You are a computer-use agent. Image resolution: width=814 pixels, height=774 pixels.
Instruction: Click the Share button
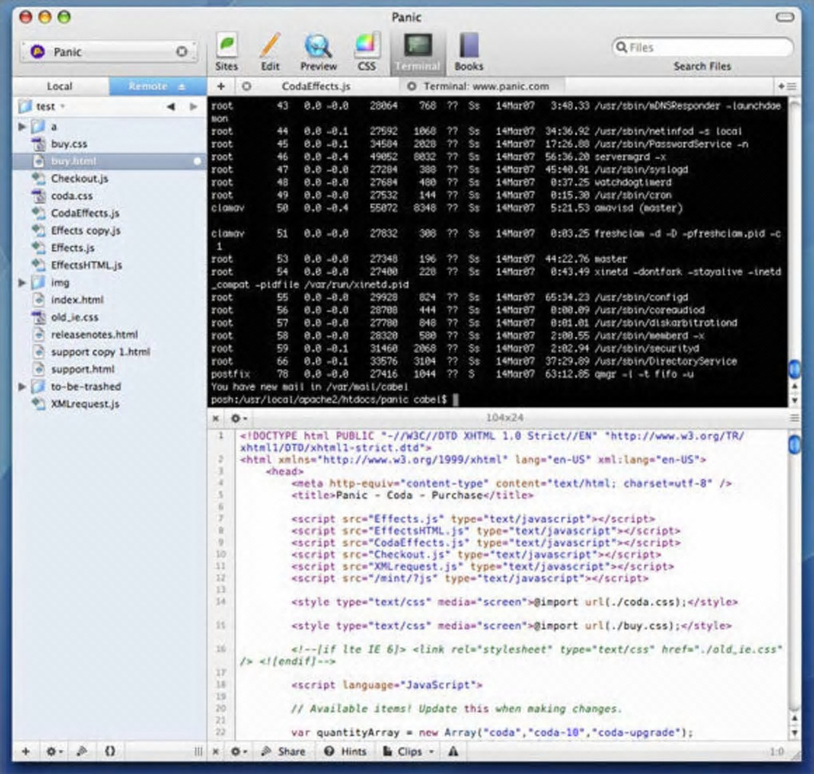point(283,751)
